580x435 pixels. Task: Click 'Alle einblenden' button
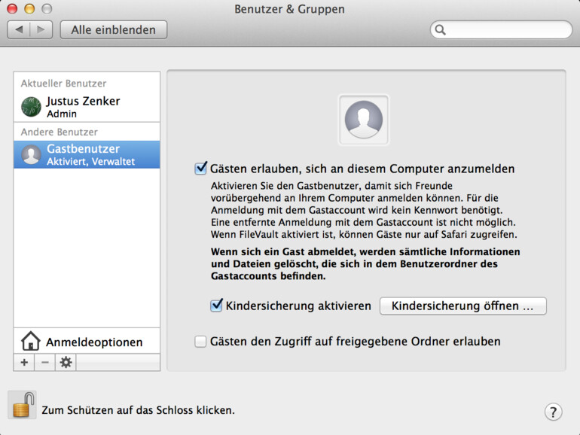click(x=114, y=30)
